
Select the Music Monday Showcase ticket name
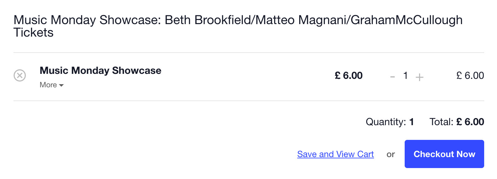(x=100, y=70)
